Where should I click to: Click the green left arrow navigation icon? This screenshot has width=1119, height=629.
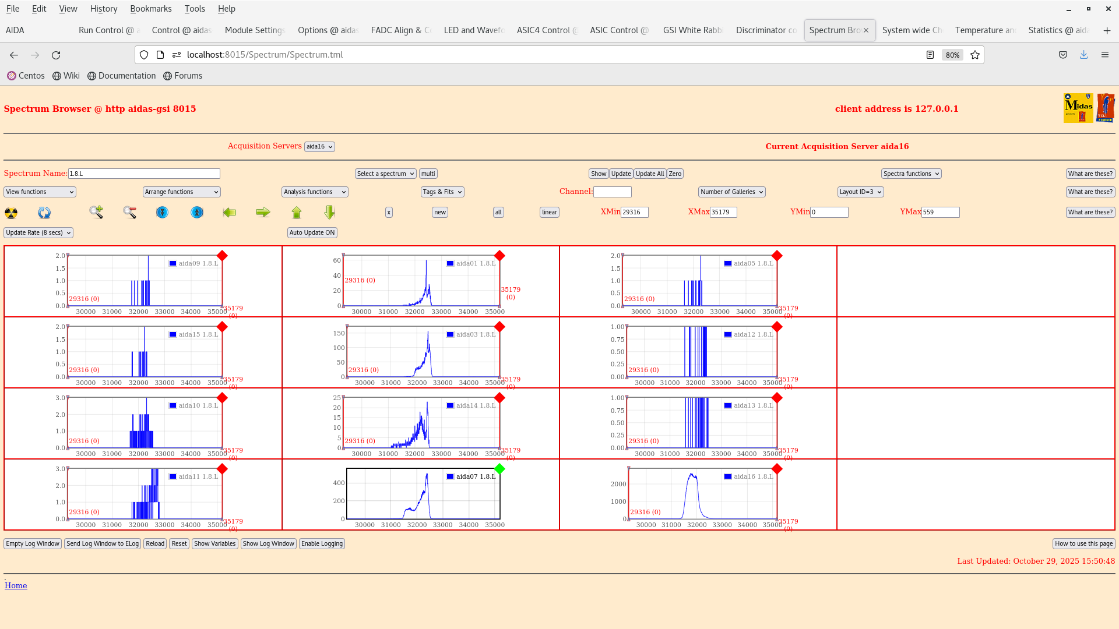pos(229,212)
